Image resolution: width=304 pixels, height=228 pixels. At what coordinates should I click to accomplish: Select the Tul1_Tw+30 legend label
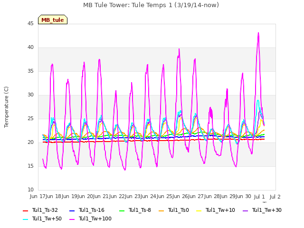(x=267, y=210)
